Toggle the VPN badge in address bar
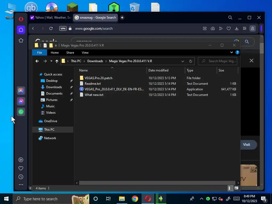 63,28
